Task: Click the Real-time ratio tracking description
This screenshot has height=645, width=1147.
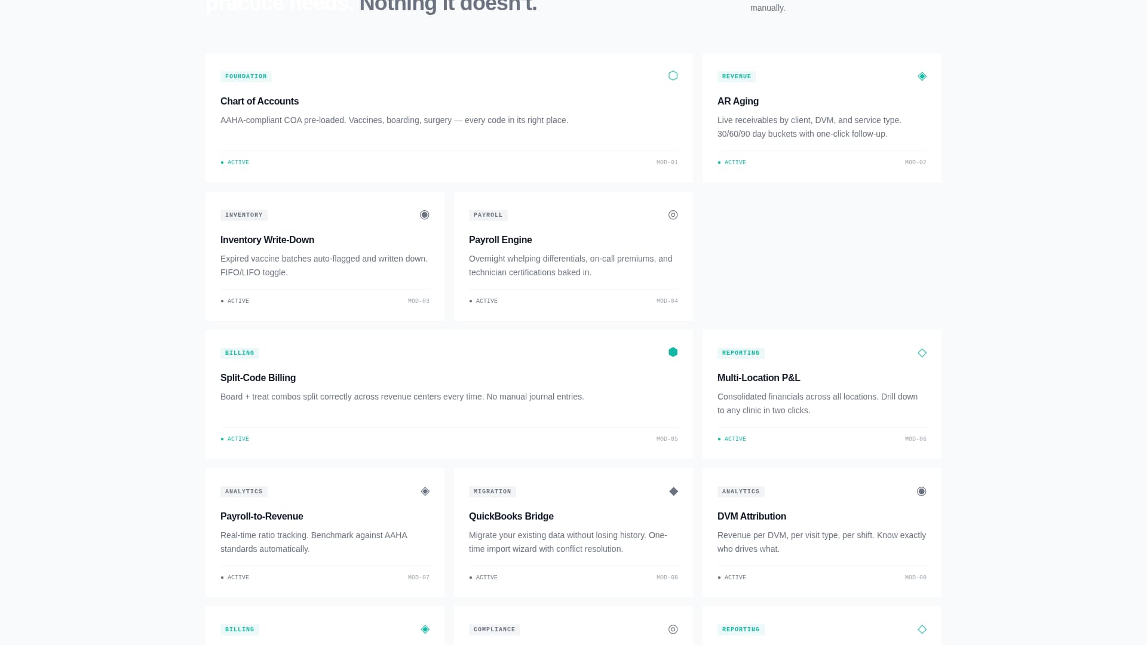Action: click(314, 542)
